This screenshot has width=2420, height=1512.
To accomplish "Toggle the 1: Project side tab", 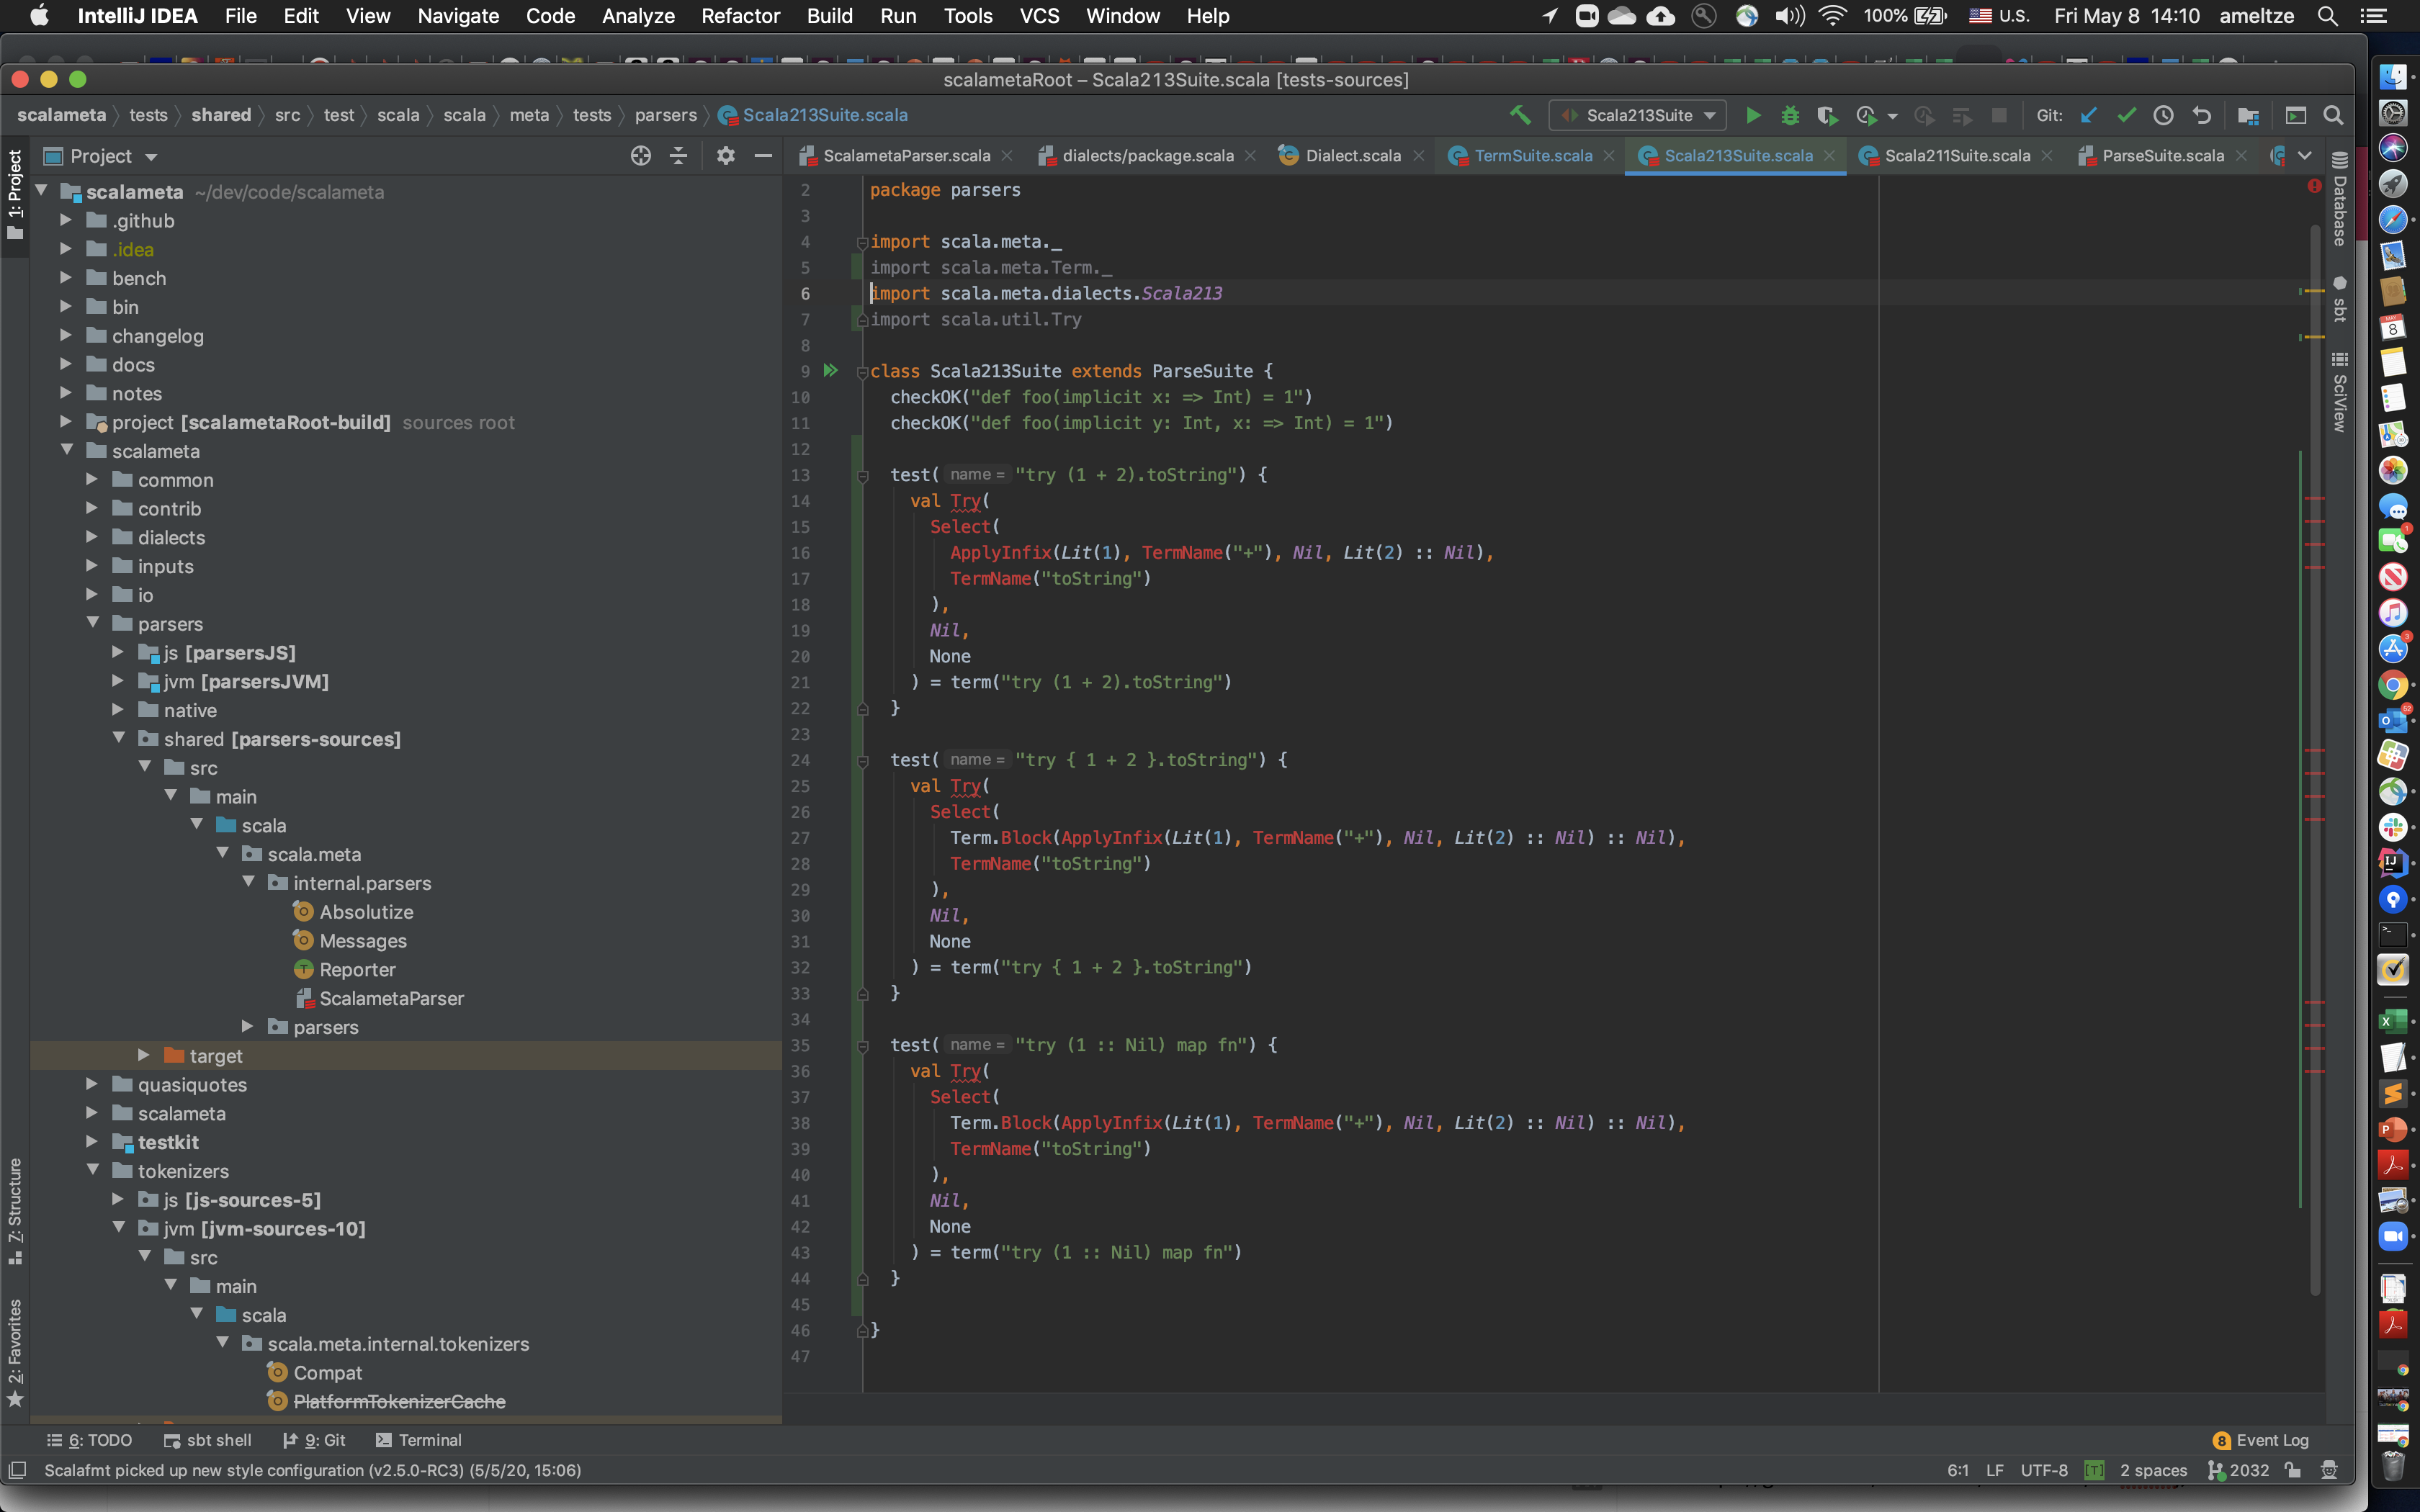I will click(x=15, y=195).
